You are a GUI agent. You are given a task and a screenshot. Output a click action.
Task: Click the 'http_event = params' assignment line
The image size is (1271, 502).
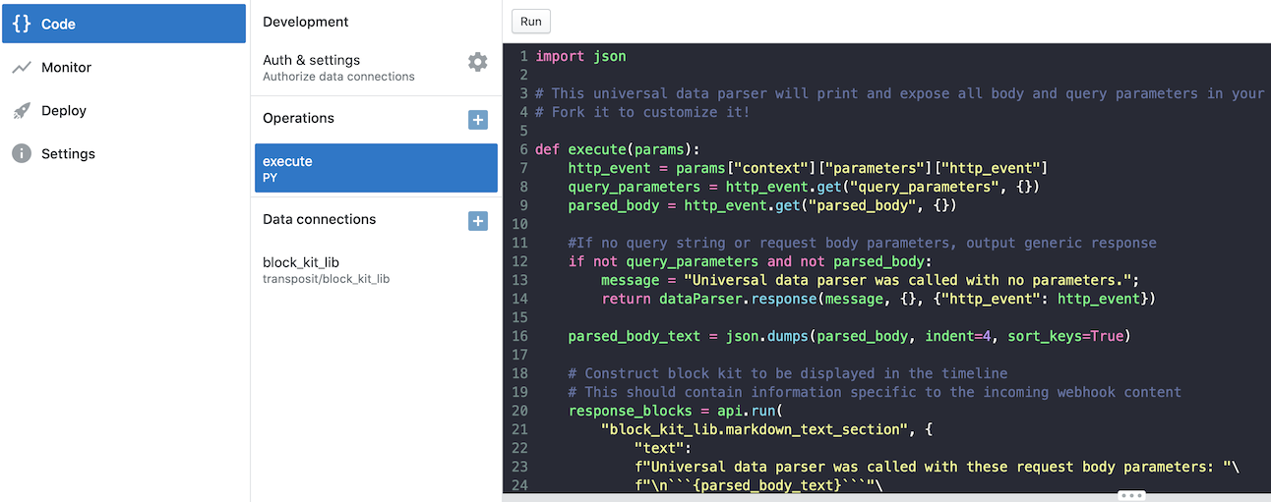pyautogui.click(x=809, y=168)
